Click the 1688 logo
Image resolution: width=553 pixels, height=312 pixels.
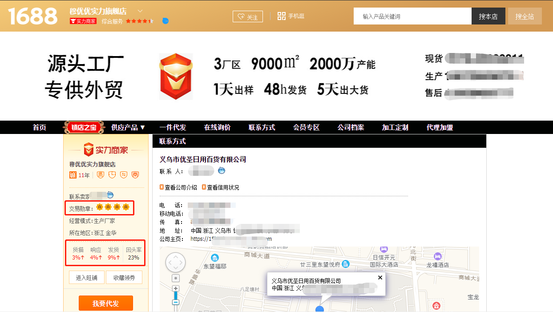click(x=33, y=16)
